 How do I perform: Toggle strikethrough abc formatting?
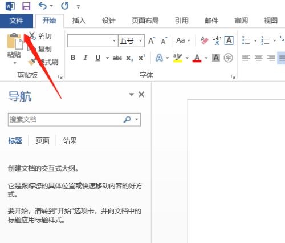pos(117,58)
